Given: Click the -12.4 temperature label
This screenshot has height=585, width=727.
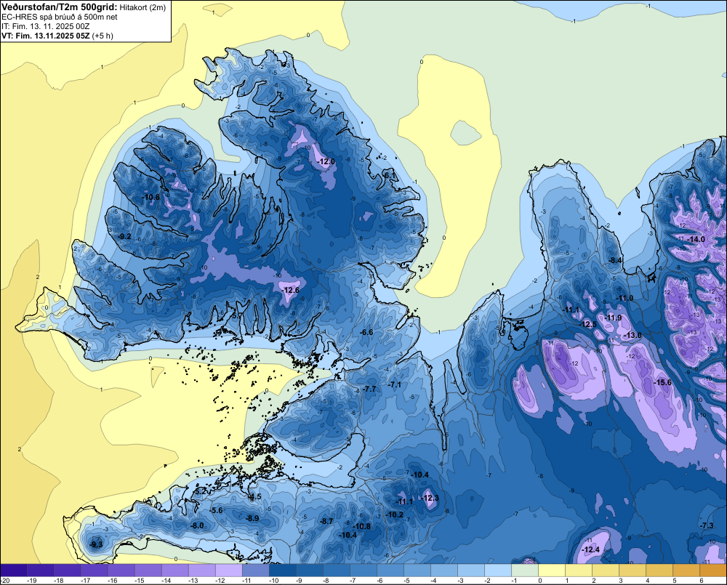Looking at the screenshot, I should click(x=591, y=550).
